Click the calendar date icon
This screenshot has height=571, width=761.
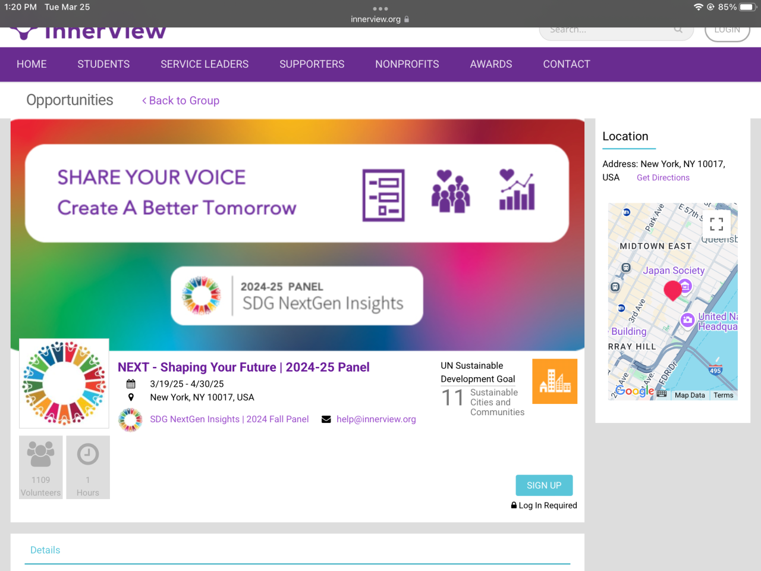pos(131,384)
